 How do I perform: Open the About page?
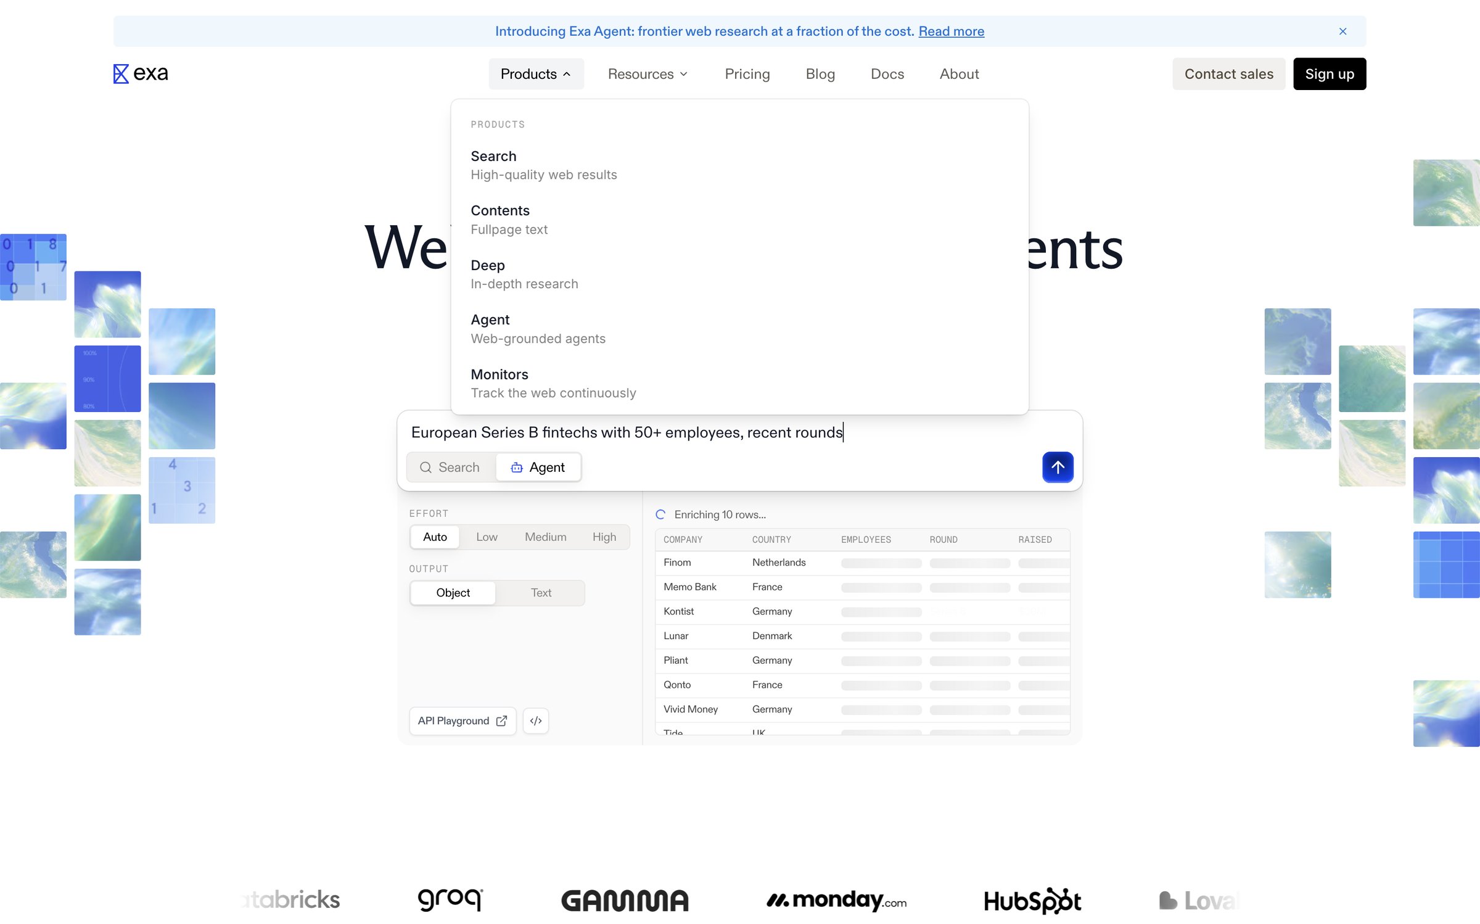pos(959,74)
